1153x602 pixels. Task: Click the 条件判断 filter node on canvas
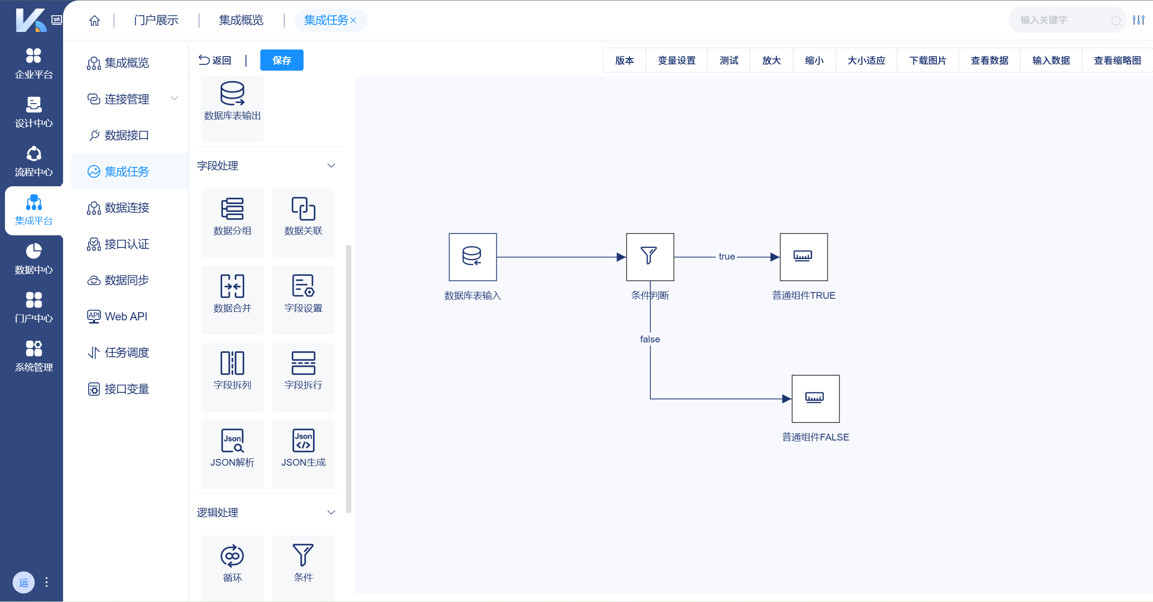649,257
